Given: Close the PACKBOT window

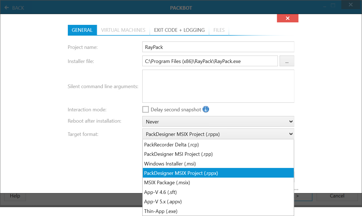Looking at the screenshot, I should 351,5.
